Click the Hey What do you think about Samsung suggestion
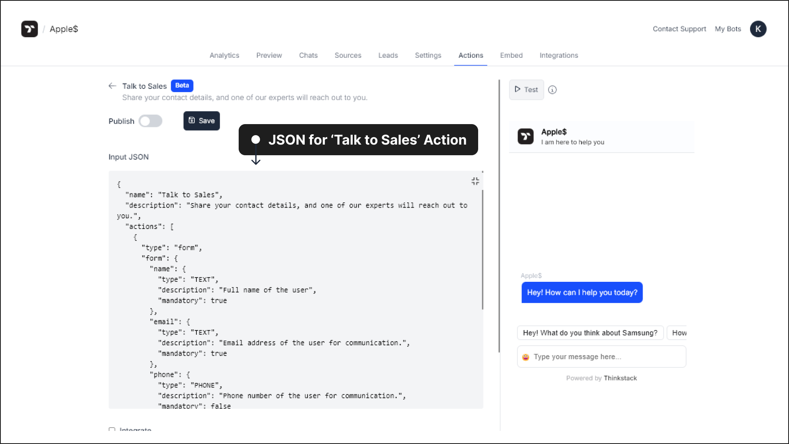 590,333
